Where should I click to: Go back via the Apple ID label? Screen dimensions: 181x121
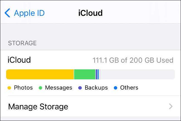pyautogui.click(x=29, y=13)
